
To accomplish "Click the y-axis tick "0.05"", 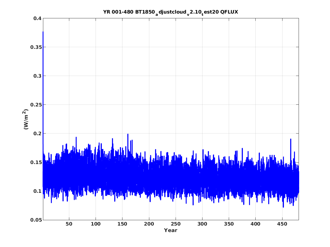I will coord(36,220).
